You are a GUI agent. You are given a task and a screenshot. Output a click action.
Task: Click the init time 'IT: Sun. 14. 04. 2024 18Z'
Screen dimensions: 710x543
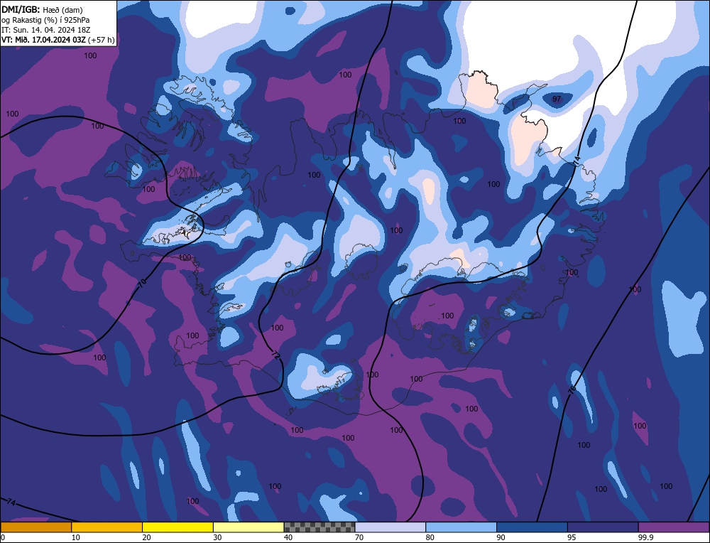click(x=45, y=30)
